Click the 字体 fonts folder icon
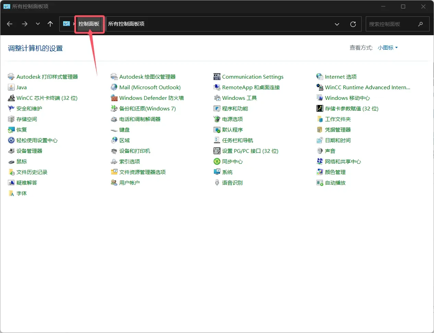Image resolution: width=434 pixels, height=333 pixels. 11,193
